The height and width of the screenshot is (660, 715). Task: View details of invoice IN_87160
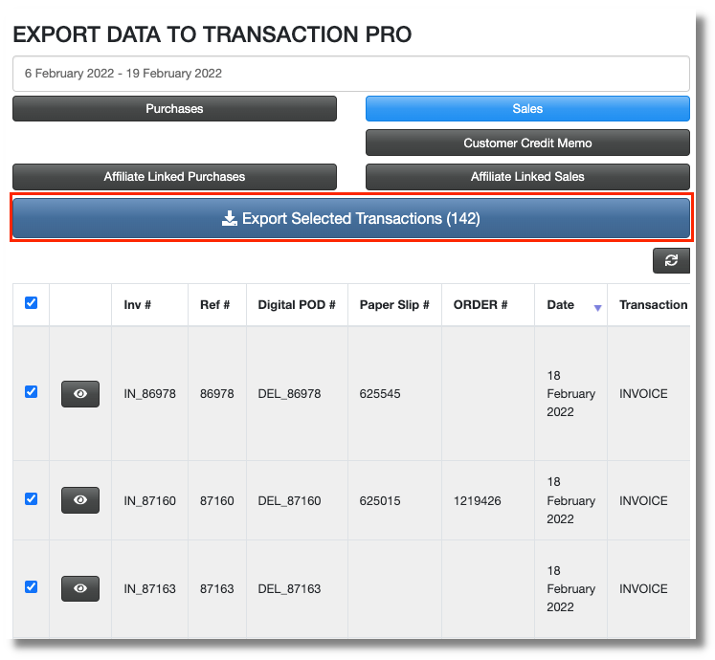(x=80, y=500)
